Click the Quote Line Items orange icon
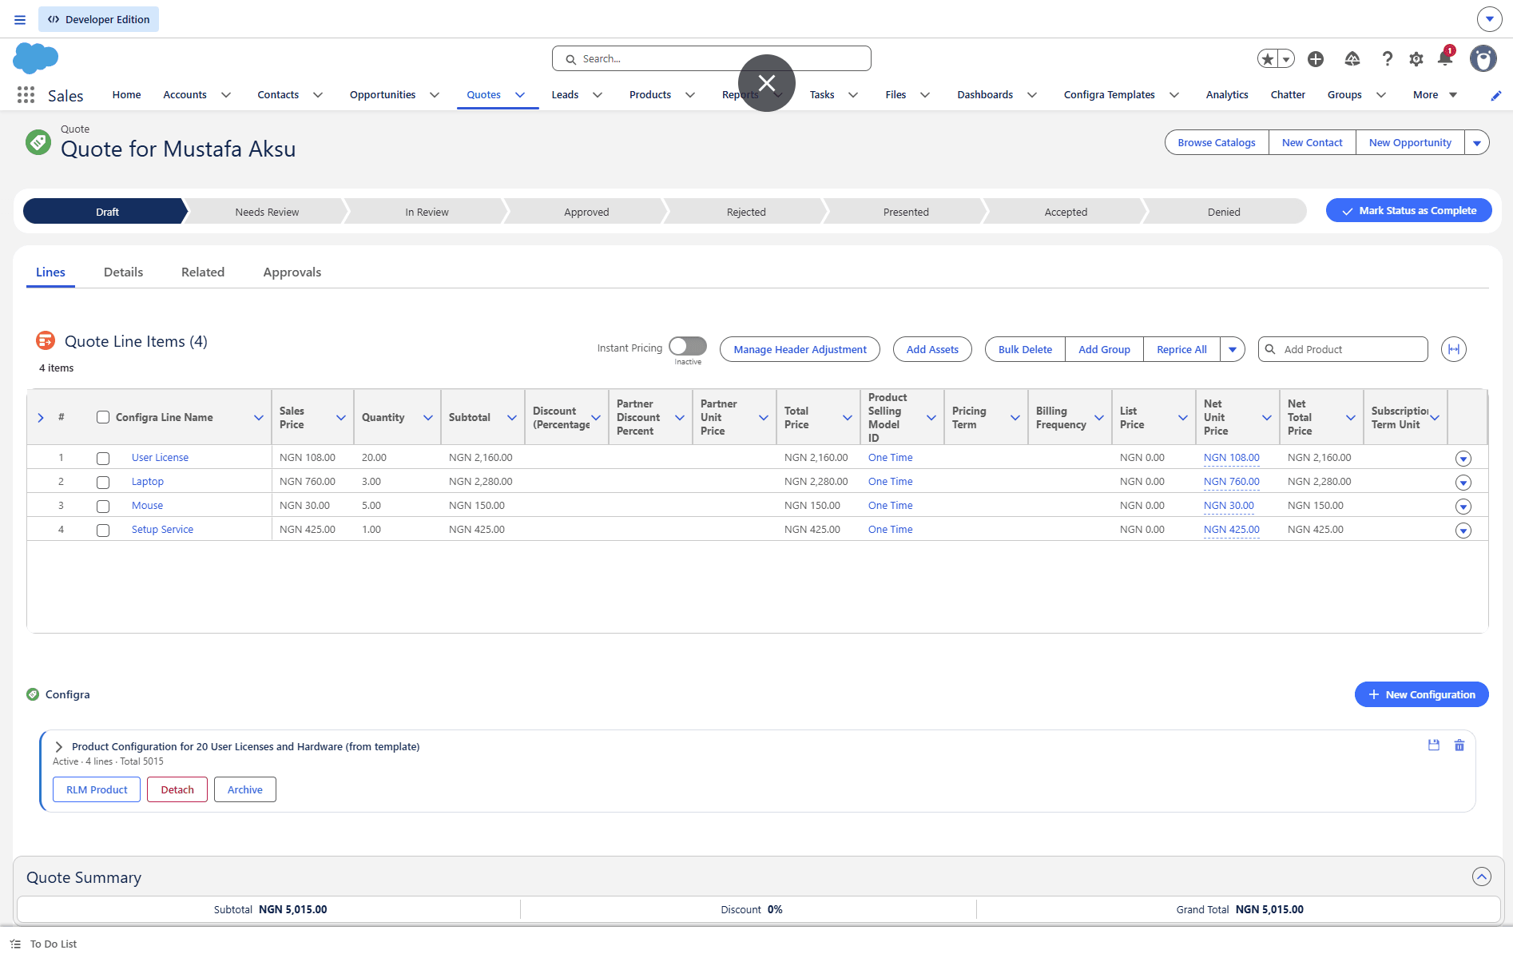The image size is (1513, 954). (x=46, y=341)
